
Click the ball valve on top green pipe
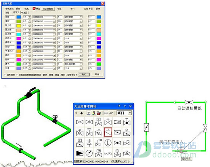[x=189, y=102]
